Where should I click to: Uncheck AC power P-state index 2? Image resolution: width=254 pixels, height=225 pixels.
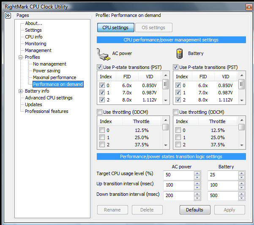(102, 99)
